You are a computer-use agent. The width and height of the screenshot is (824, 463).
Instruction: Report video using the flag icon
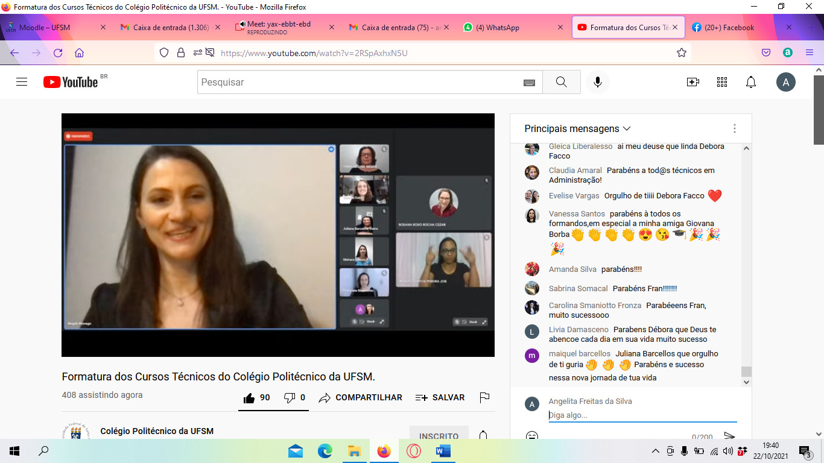point(484,397)
